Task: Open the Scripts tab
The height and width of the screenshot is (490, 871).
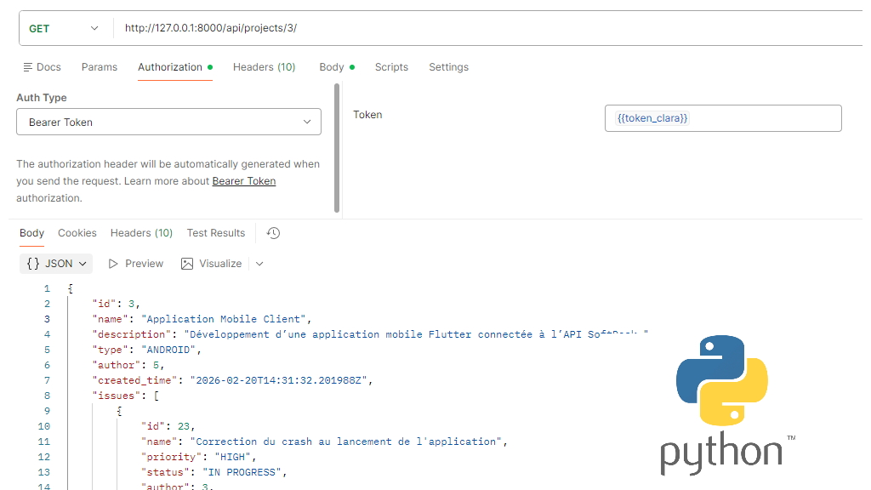Action: pos(391,67)
